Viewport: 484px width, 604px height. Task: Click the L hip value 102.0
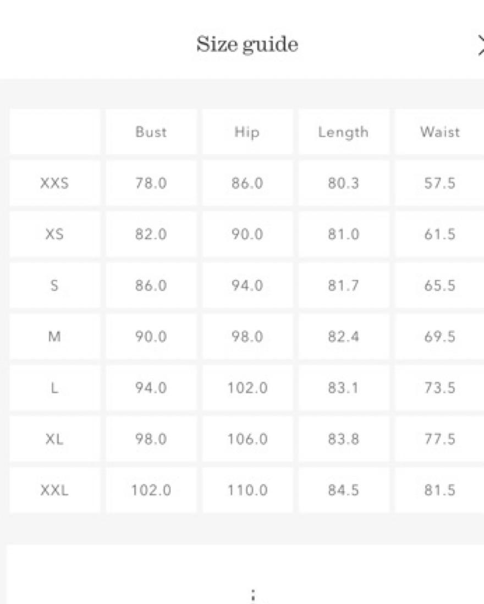[247, 388]
